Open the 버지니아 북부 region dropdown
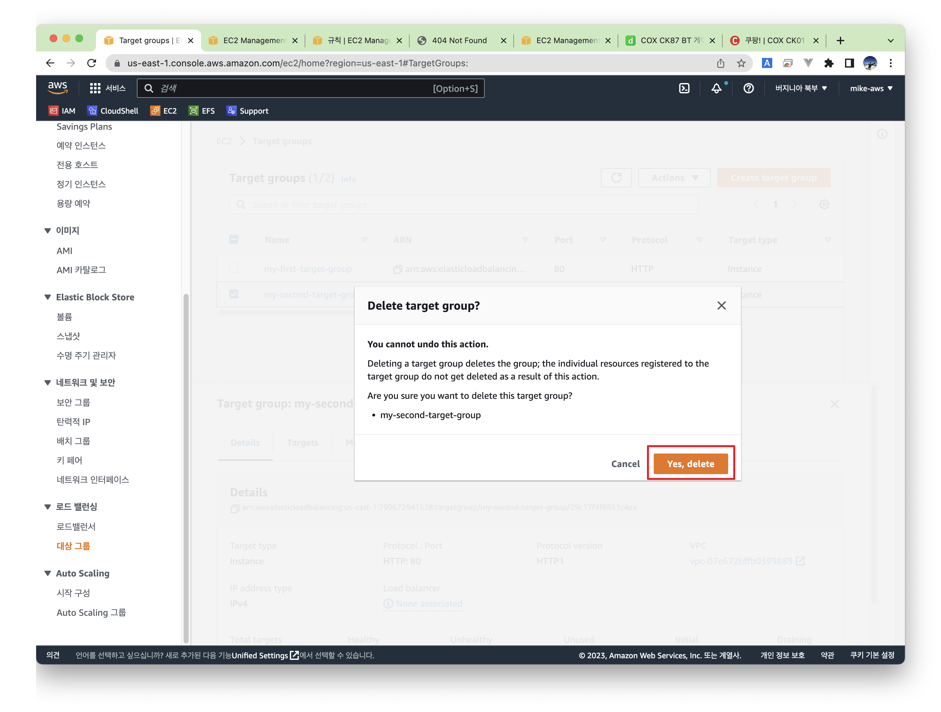This screenshot has width=941, height=712. [x=801, y=89]
